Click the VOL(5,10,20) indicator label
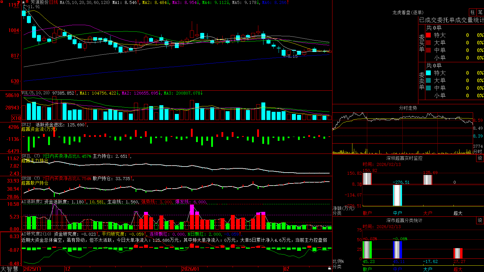The width and height of the screenshot is (484, 272). [x=35, y=93]
